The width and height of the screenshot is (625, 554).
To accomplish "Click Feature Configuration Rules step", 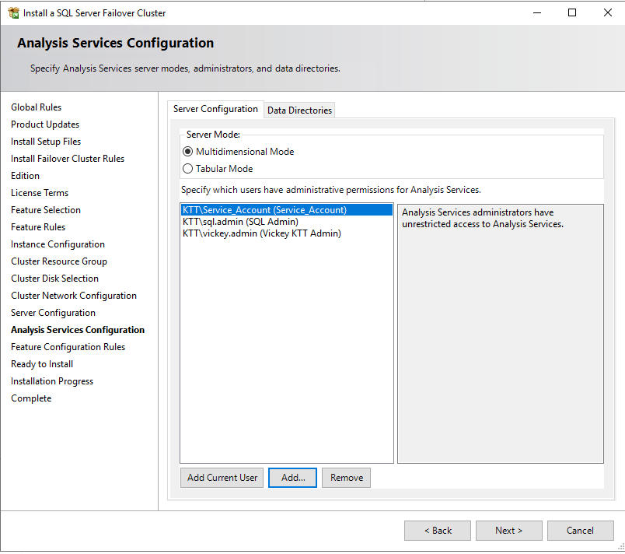I will (x=68, y=347).
